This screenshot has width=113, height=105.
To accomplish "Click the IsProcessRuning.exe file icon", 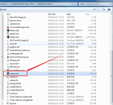I will pyautogui.click(x=8, y=57).
